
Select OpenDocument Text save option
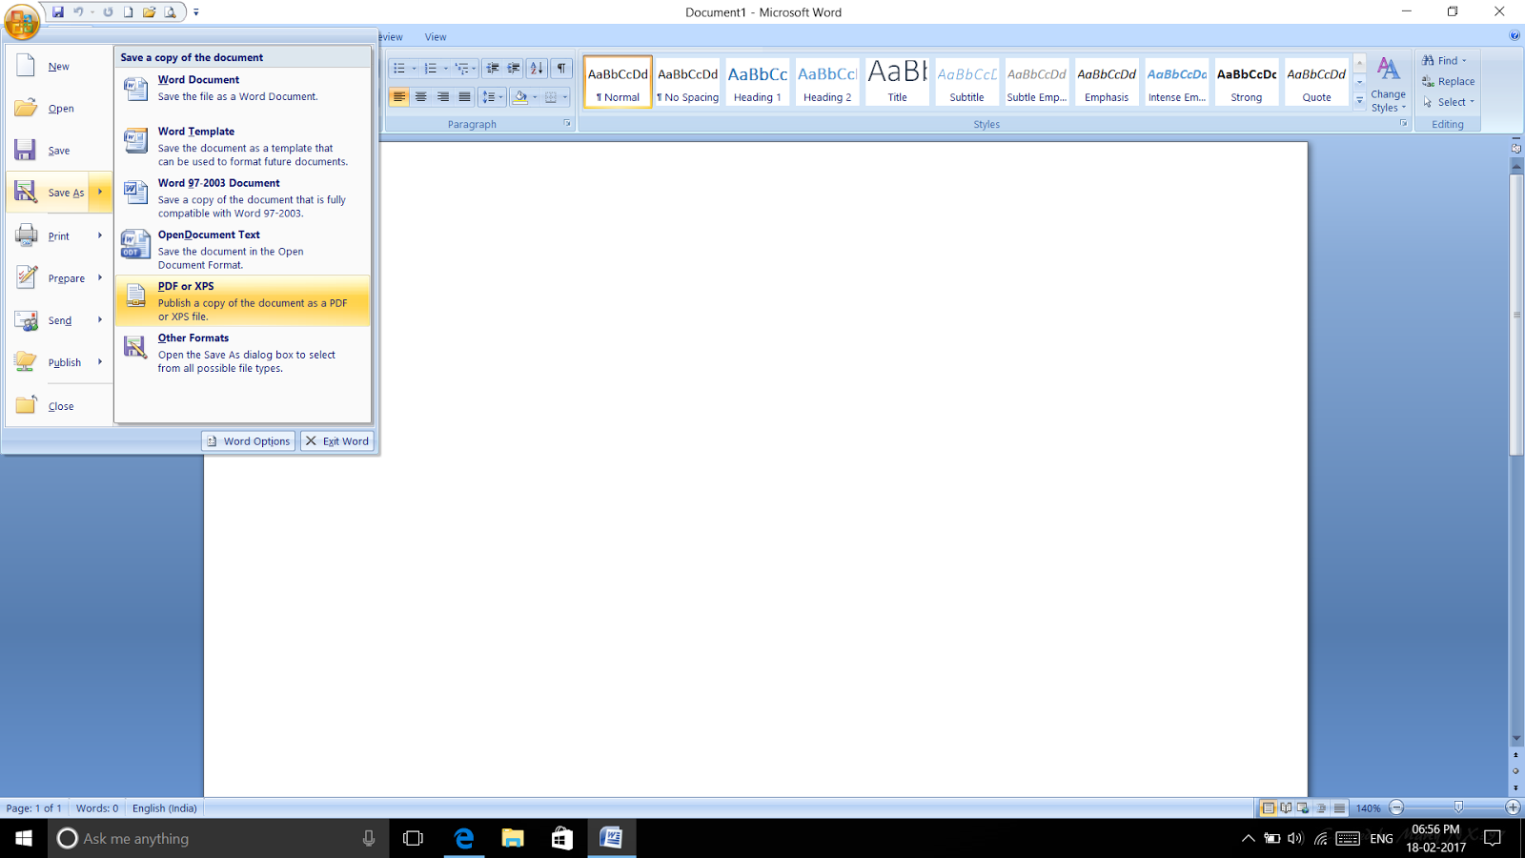pos(242,249)
